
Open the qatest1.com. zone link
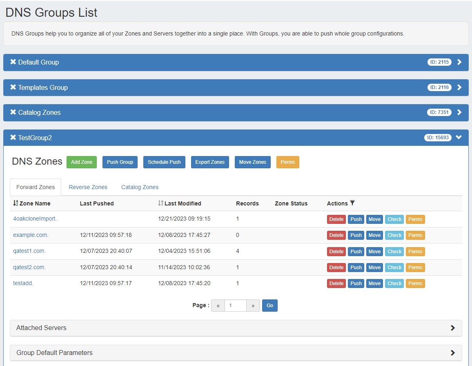[x=29, y=251]
